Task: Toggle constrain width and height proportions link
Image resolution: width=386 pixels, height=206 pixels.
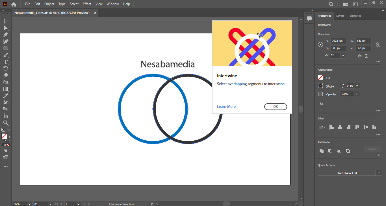Action: tap(377, 45)
